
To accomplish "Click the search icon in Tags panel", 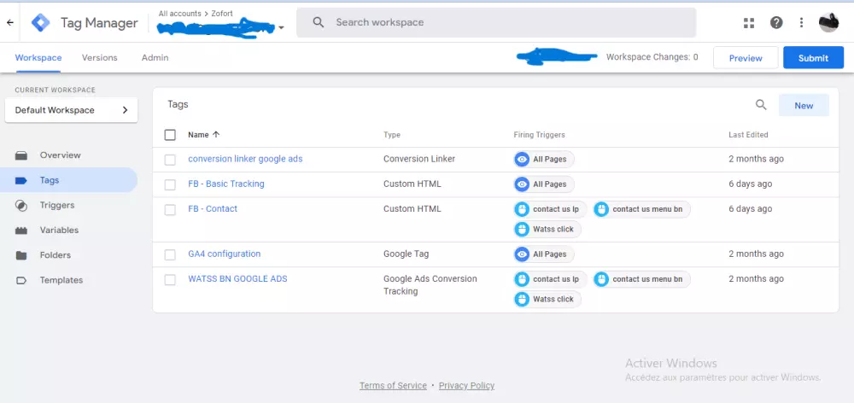I will point(761,105).
